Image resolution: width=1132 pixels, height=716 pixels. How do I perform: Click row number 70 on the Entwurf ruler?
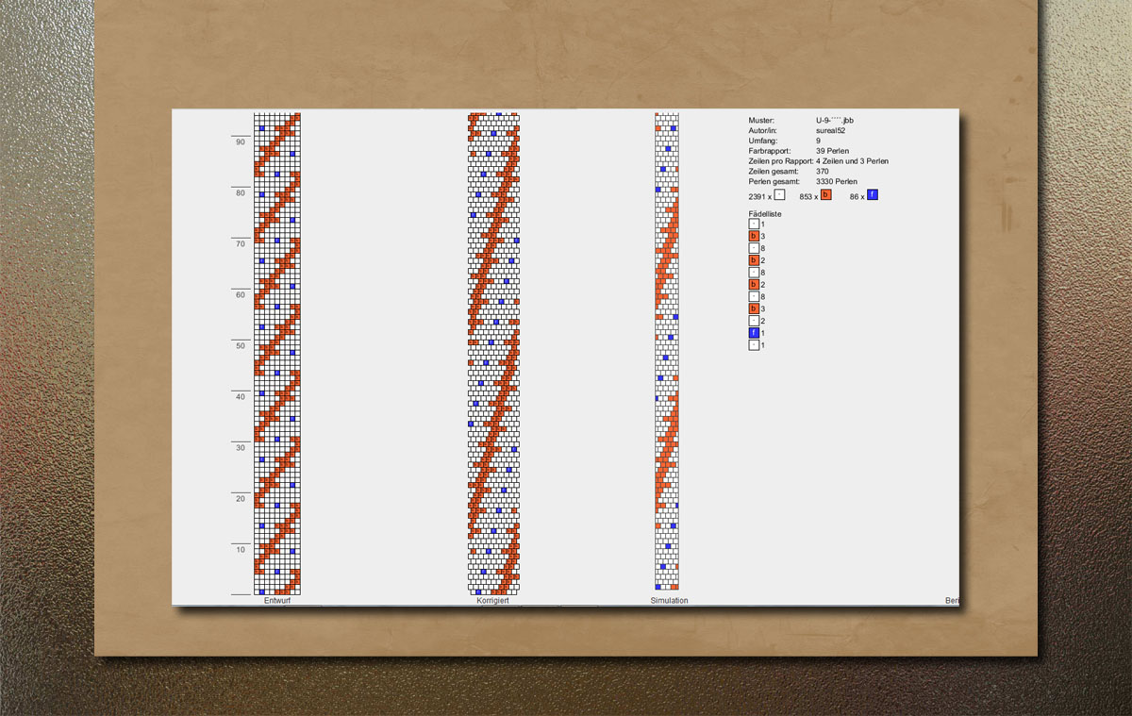(241, 244)
